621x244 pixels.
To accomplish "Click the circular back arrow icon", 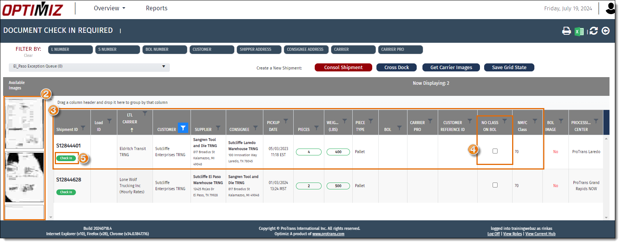I will [x=606, y=31].
